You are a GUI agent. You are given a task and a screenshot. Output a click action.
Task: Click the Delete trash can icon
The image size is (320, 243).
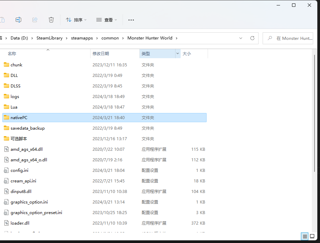tap(51, 20)
